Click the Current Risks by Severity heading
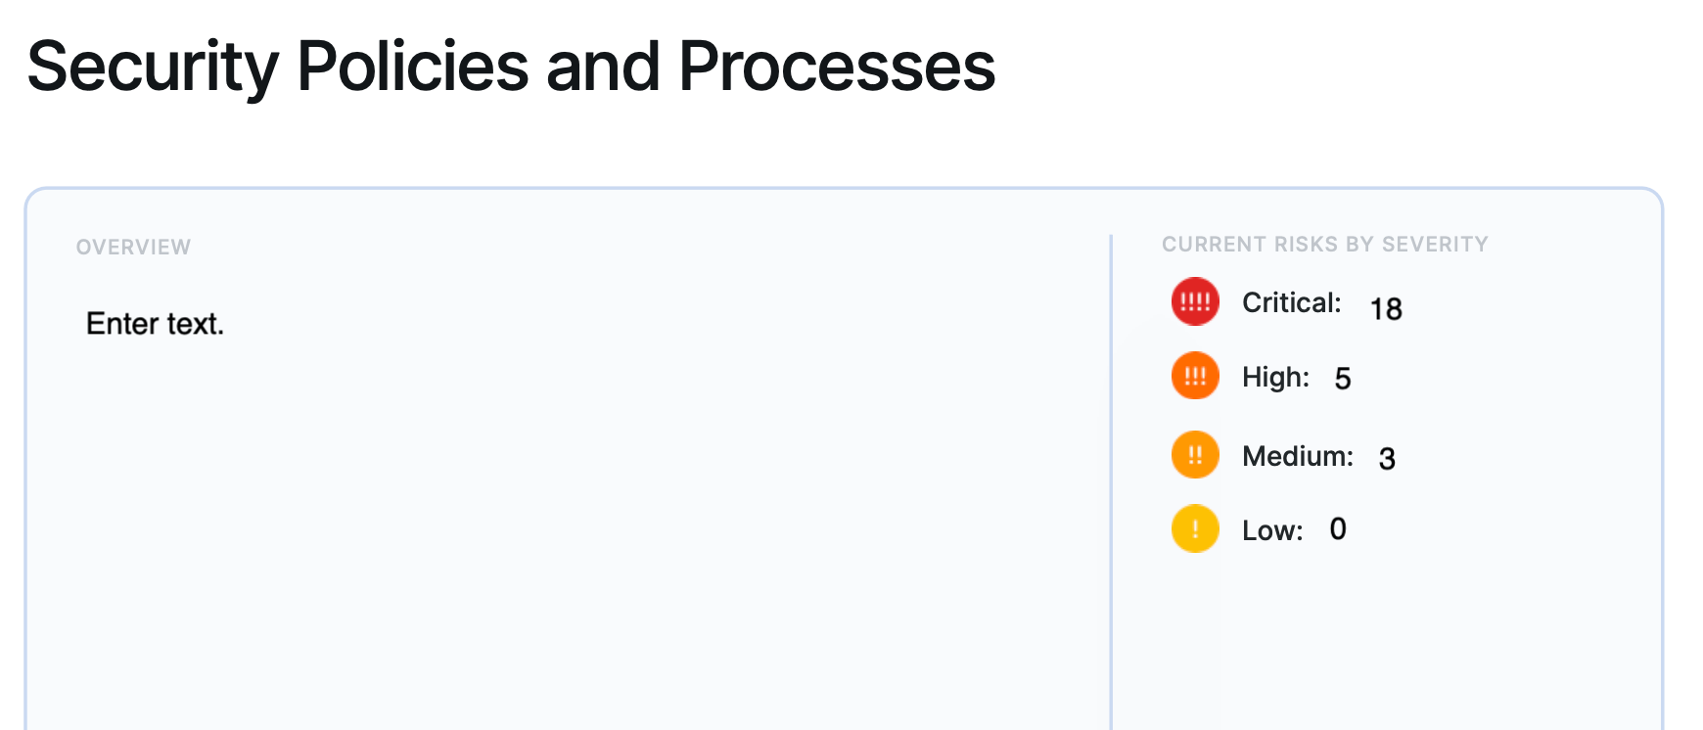The height and width of the screenshot is (730, 1703). [1324, 245]
